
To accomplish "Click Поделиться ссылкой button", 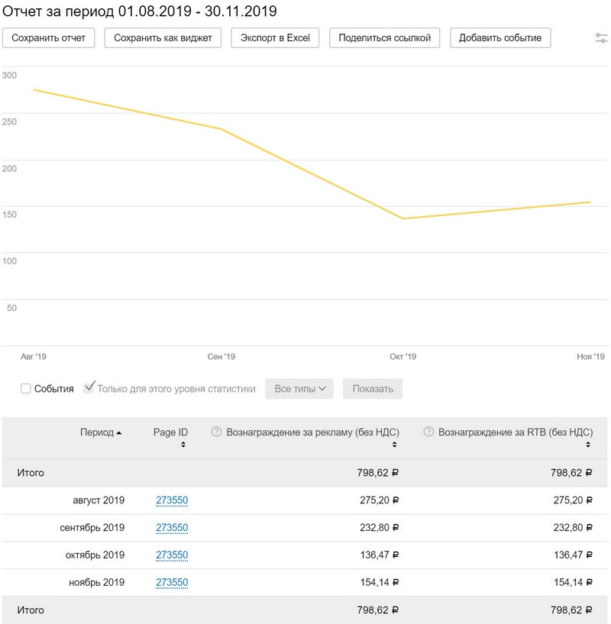I will point(384,38).
